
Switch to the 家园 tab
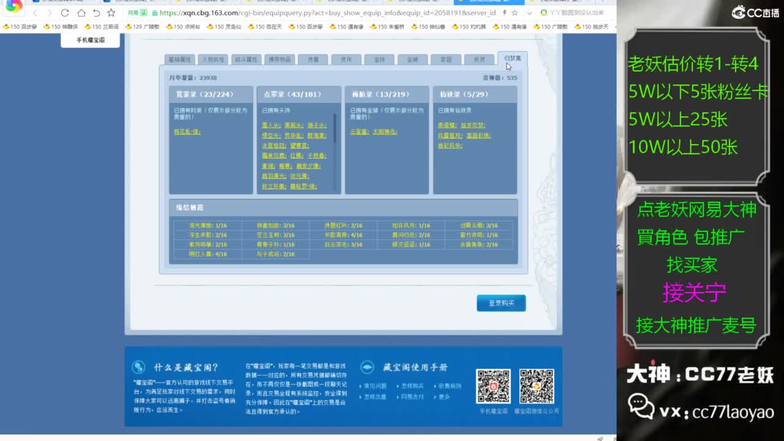446,59
